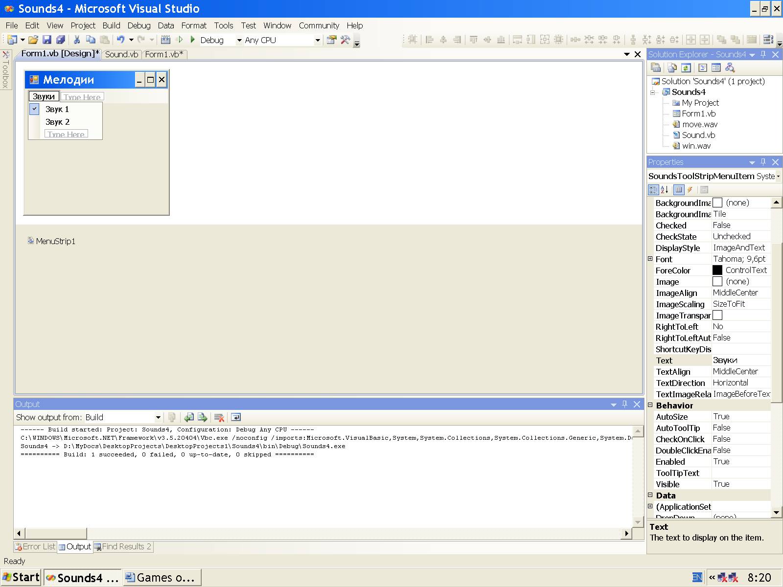Click the ForeColor black color swatch

tap(717, 270)
